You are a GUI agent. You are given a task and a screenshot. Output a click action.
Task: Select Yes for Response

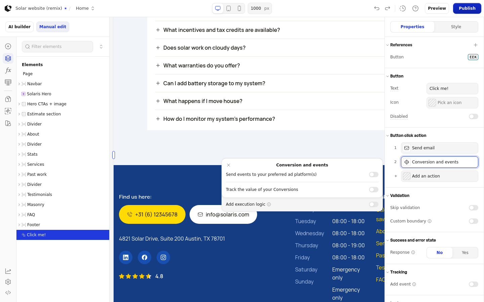click(x=465, y=253)
